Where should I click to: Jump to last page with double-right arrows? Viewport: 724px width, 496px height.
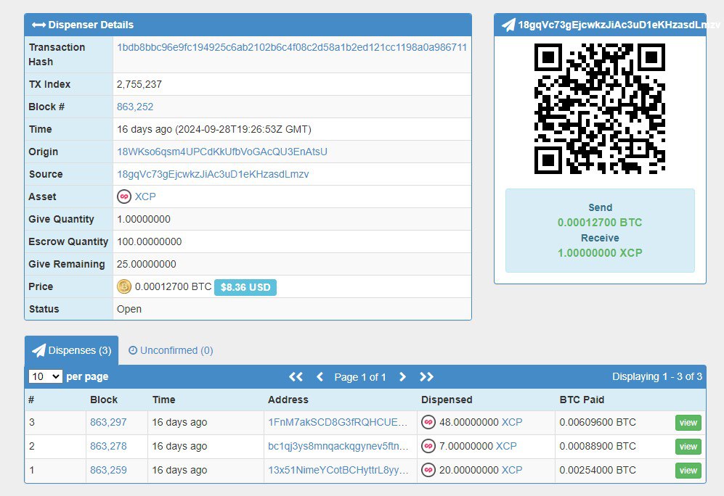tap(426, 377)
